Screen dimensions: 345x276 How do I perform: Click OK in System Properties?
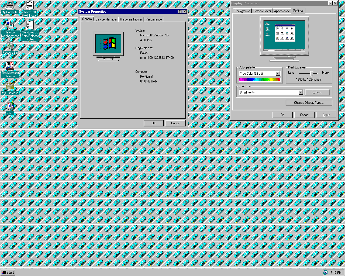click(154, 123)
